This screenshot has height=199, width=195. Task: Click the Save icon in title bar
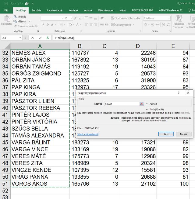tap(6, 4)
